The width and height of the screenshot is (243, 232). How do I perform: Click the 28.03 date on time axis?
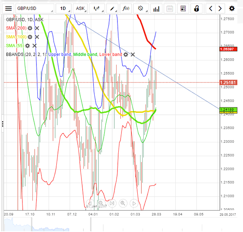[x=156, y=214]
